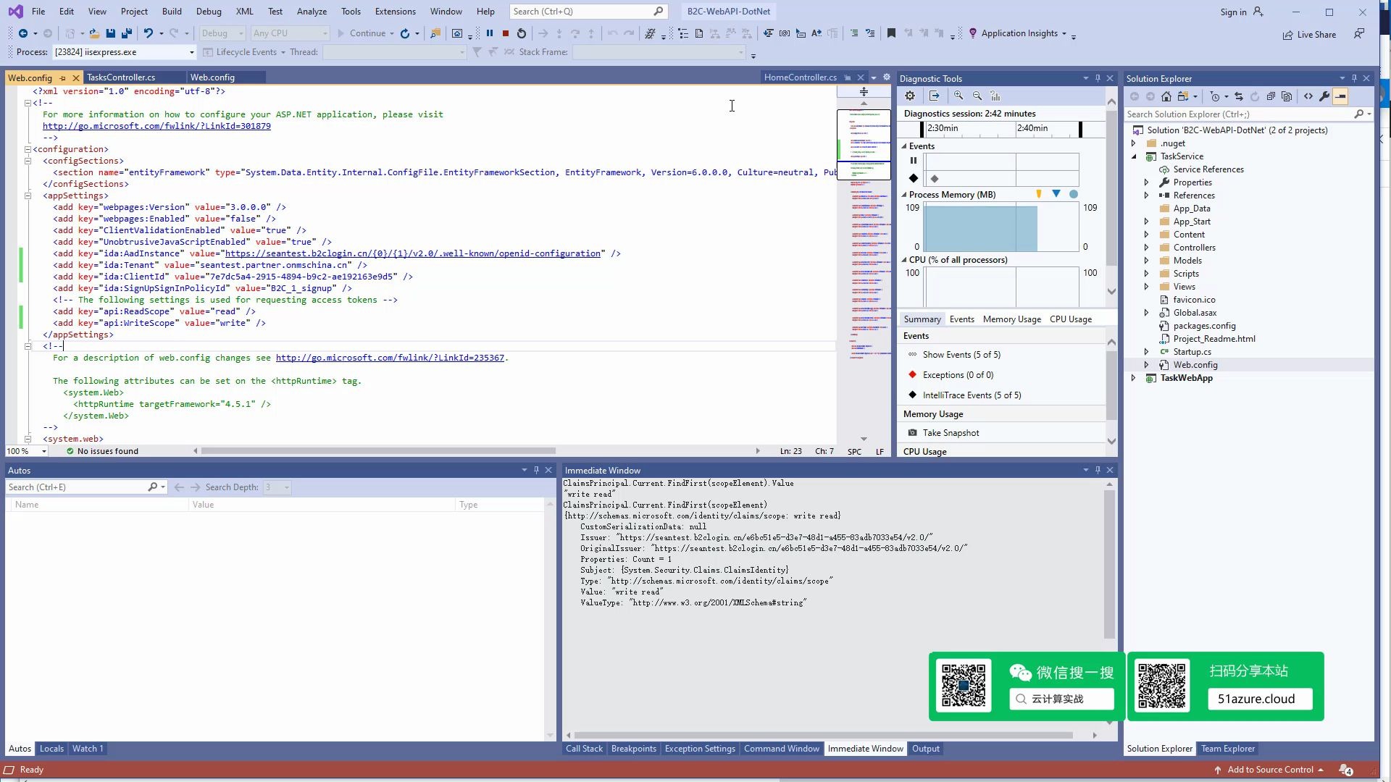Toggle pin on Web.config tab

click(x=63, y=77)
